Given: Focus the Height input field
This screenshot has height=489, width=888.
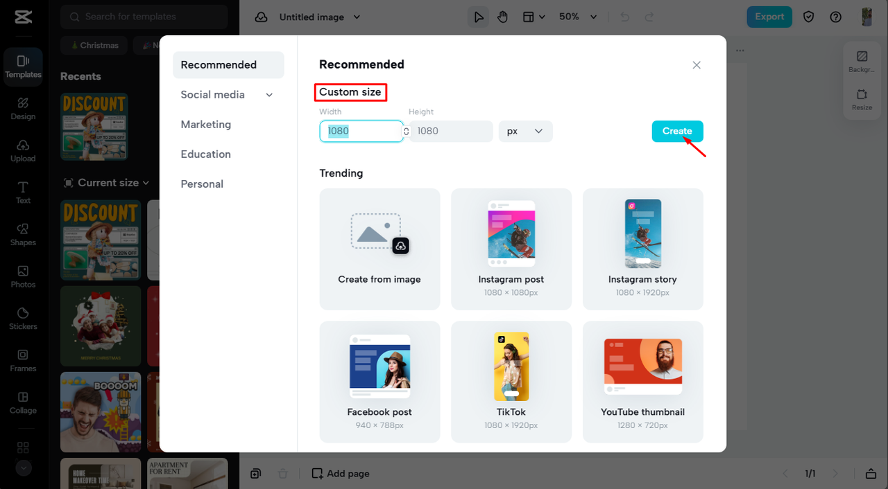Looking at the screenshot, I should point(451,131).
